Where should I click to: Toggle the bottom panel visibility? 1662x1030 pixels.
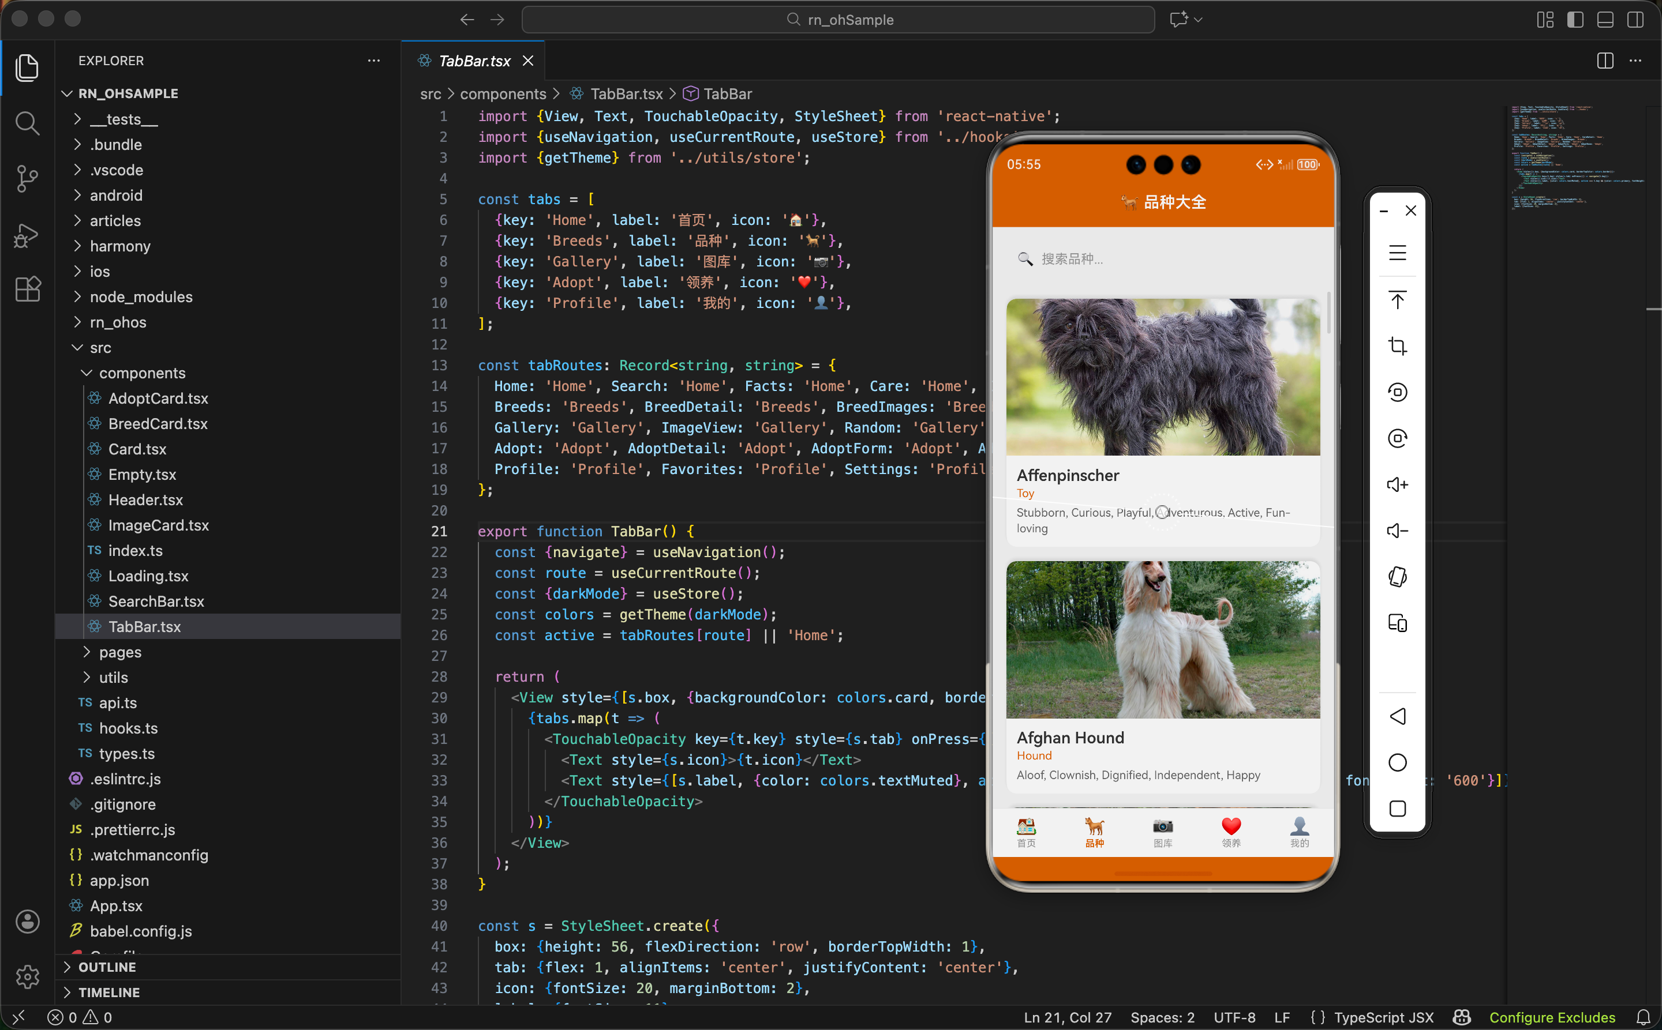point(1605,20)
